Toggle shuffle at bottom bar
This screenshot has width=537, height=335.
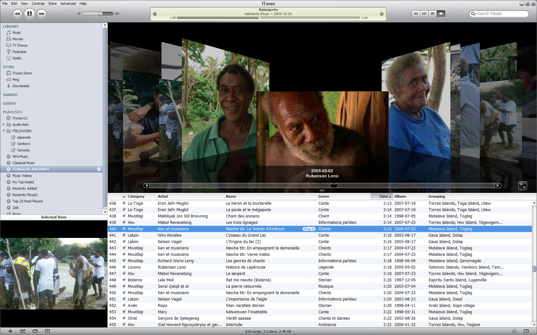coord(22,331)
